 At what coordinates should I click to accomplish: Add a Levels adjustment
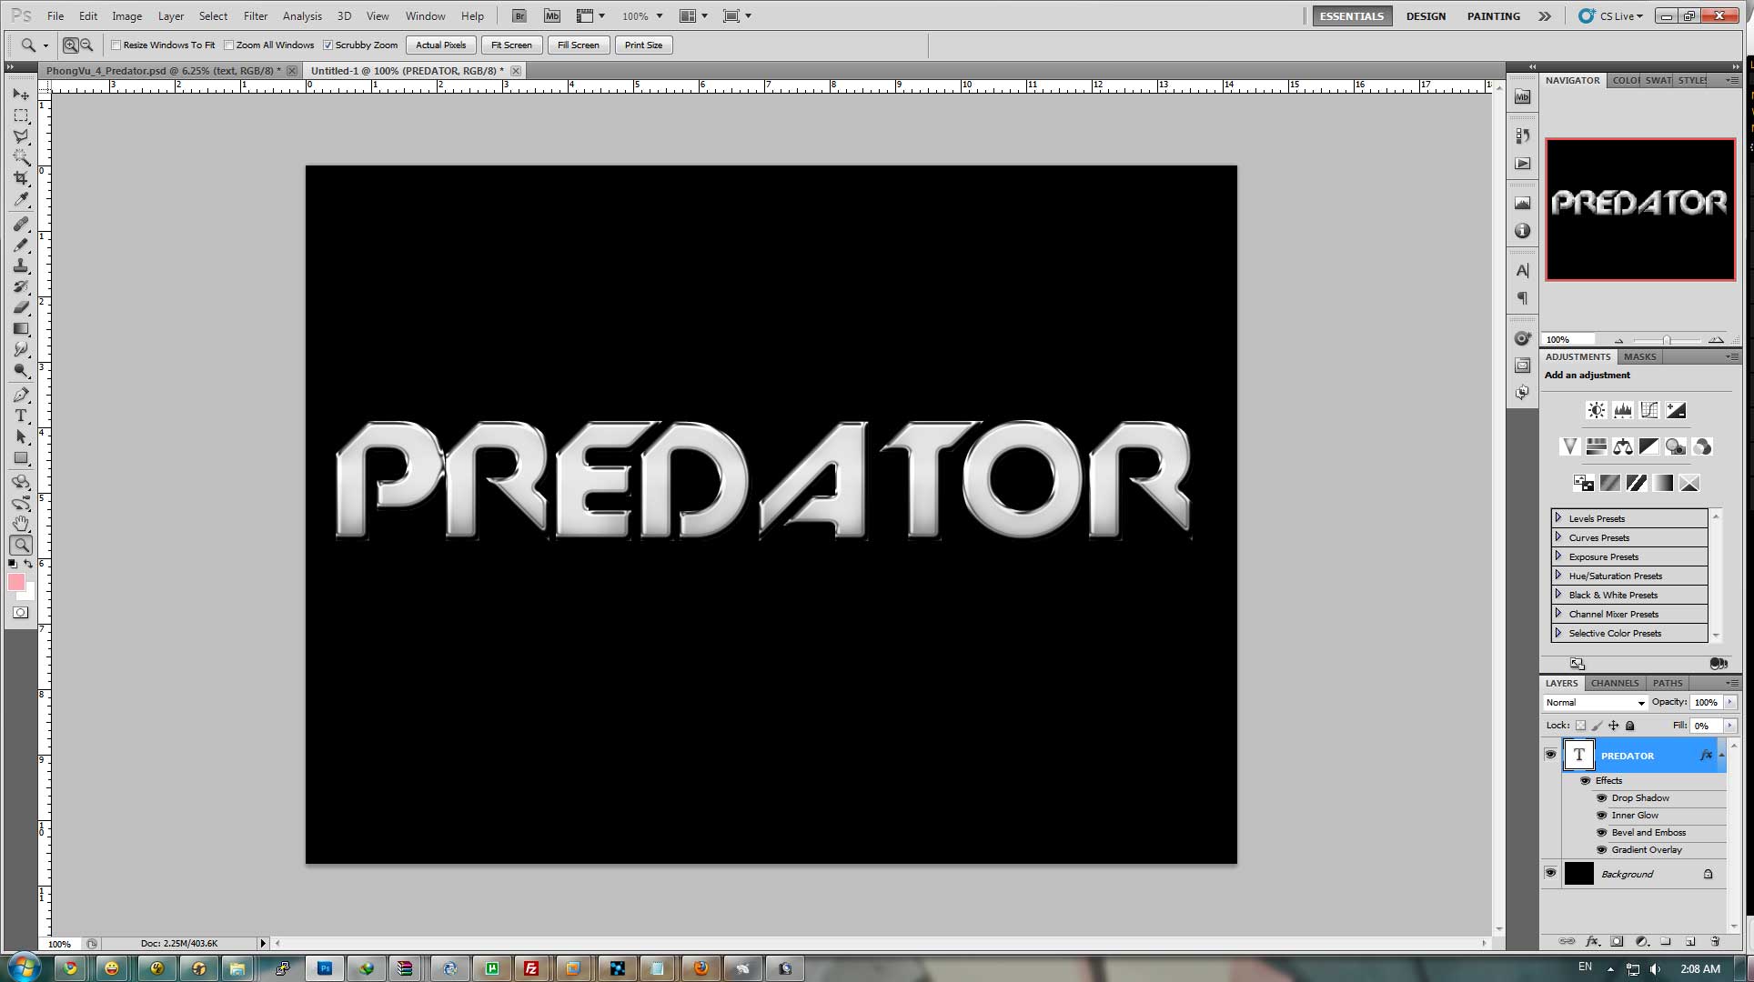[x=1623, y=410]
